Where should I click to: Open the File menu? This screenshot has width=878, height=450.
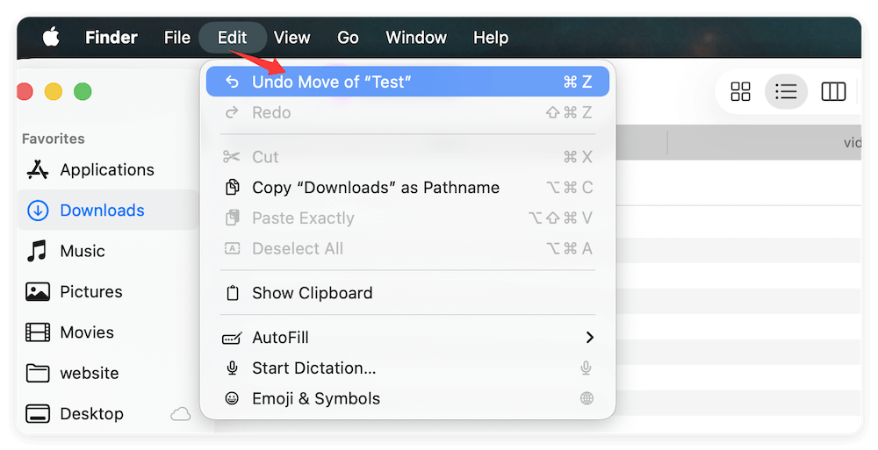coord(176,38)
